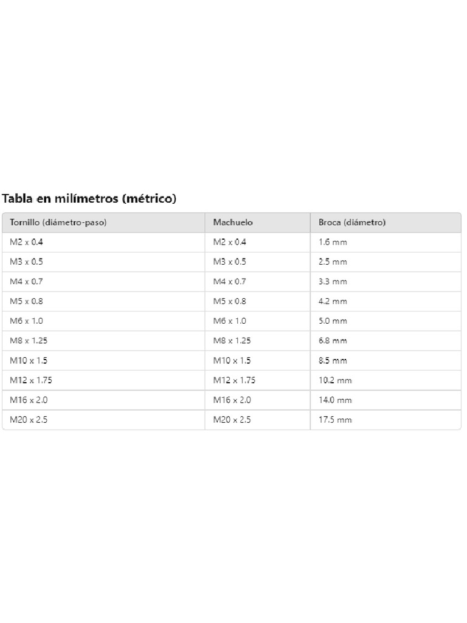The width and height of the screenshot is (467, 623).
Task: Select M6 x 1.0 in Tornillo column
Action: [27, 321]
